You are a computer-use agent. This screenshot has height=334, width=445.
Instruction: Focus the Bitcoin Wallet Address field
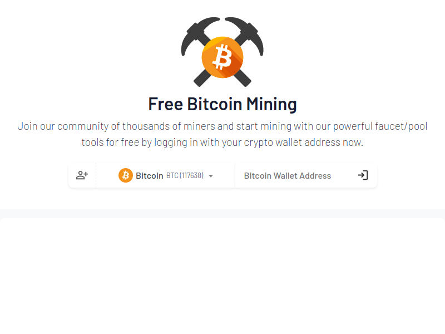(295, 175)
